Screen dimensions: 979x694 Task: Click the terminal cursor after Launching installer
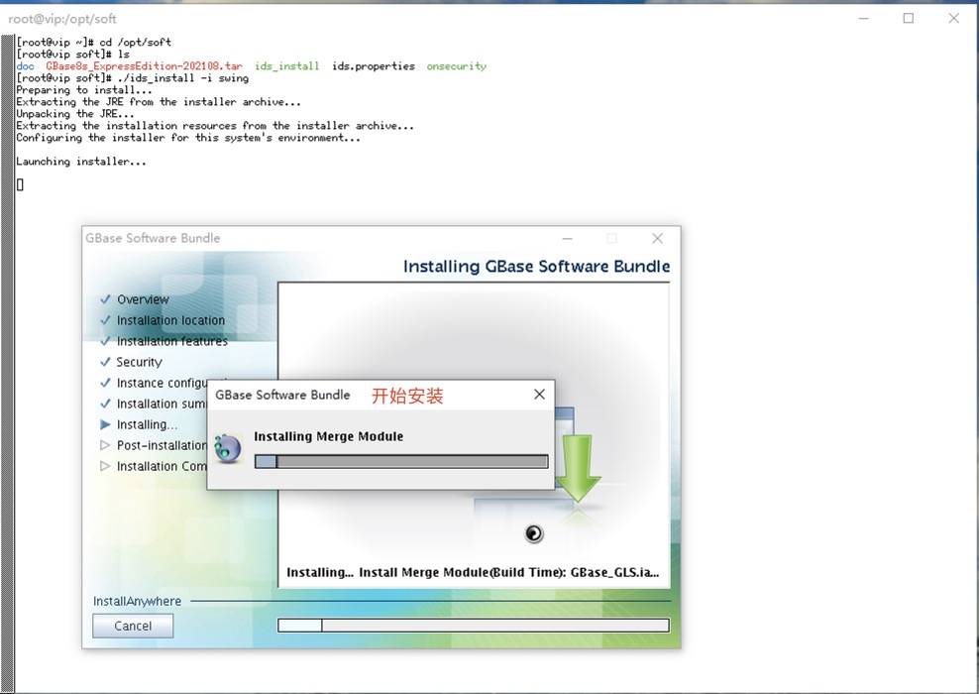tap(20, 184)
